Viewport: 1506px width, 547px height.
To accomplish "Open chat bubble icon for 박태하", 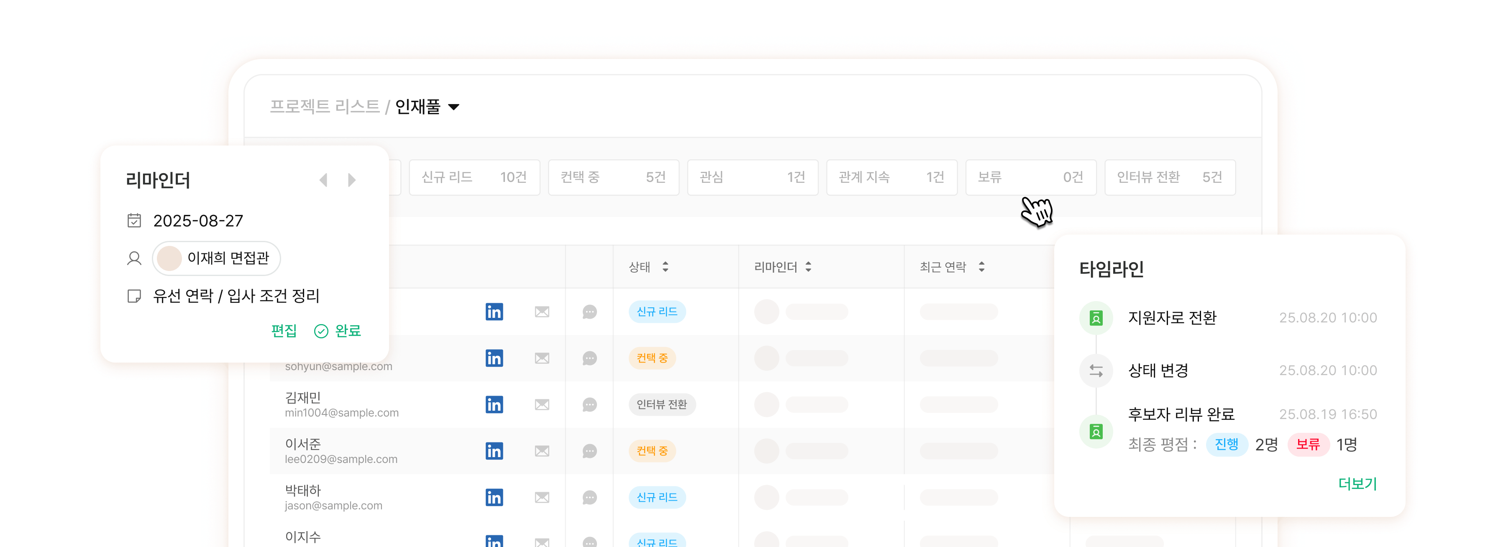I will [x=589, y=497].
